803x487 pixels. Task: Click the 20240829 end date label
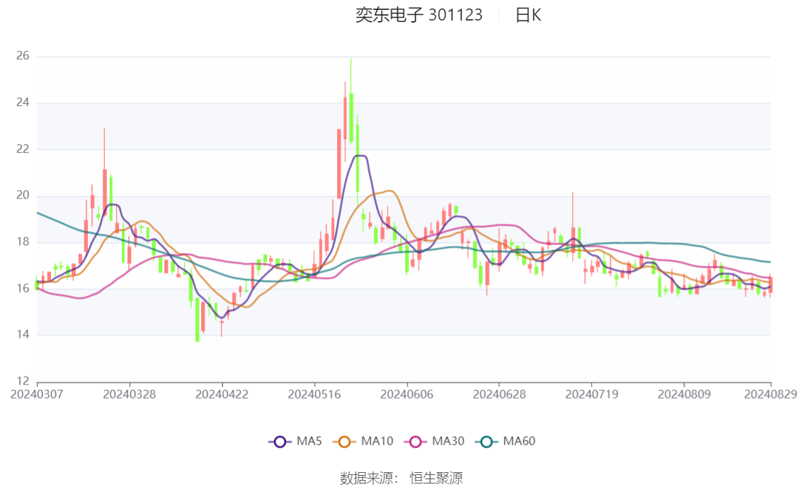tap(770, 394)
